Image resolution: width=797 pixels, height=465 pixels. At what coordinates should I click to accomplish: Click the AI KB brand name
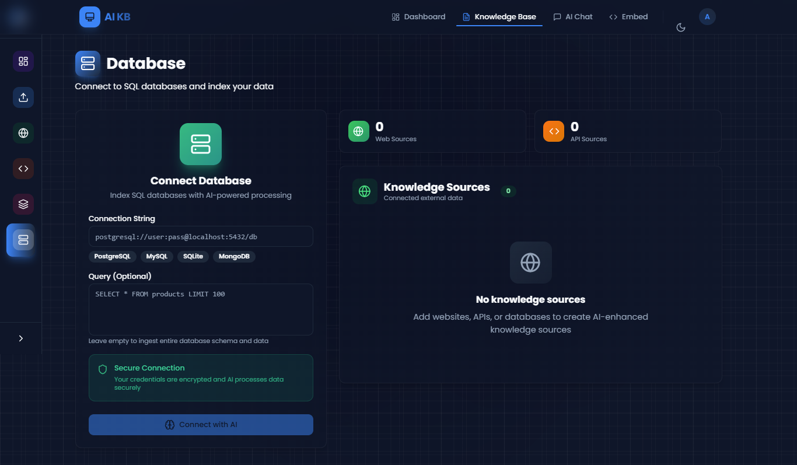[x=118, y=17]
